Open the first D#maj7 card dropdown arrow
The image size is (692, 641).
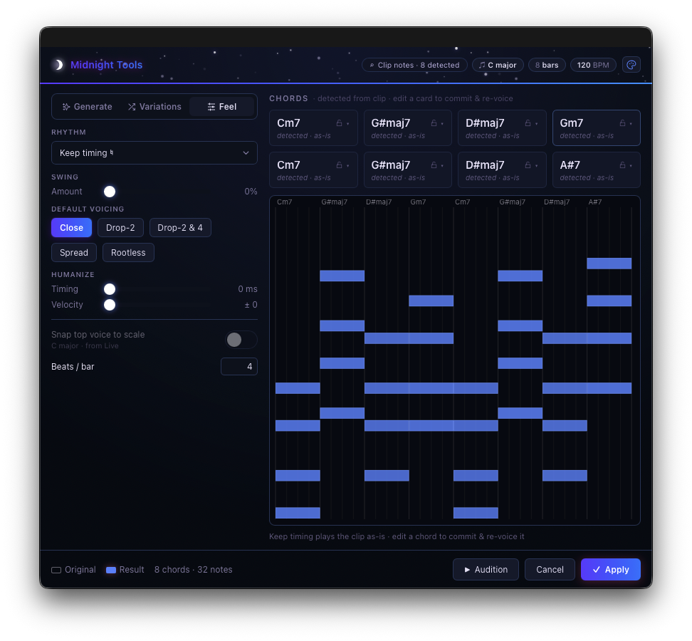[x=536, y=124]
